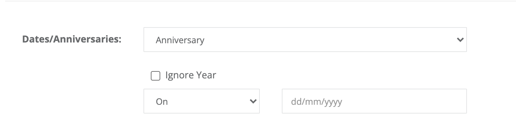This screenshot has height=137, width=516.
Task: Click the Dates/Anniversaries field label
Action: click(72, 39)
